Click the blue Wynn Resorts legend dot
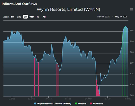135x106 pixels. [x=35, y=104]
